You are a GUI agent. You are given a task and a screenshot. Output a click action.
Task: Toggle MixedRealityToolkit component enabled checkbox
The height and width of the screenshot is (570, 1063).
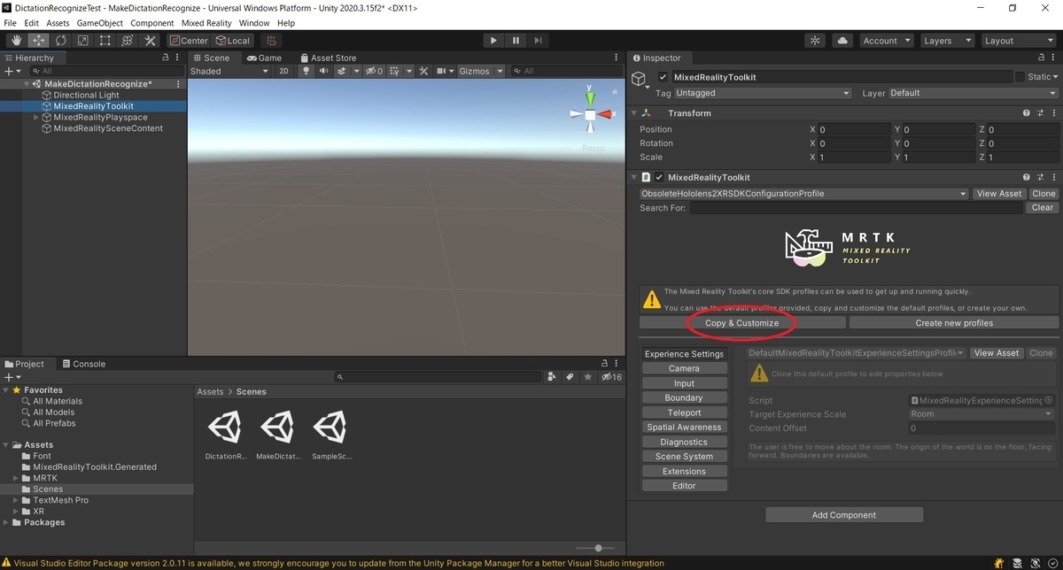click(659, 177)
